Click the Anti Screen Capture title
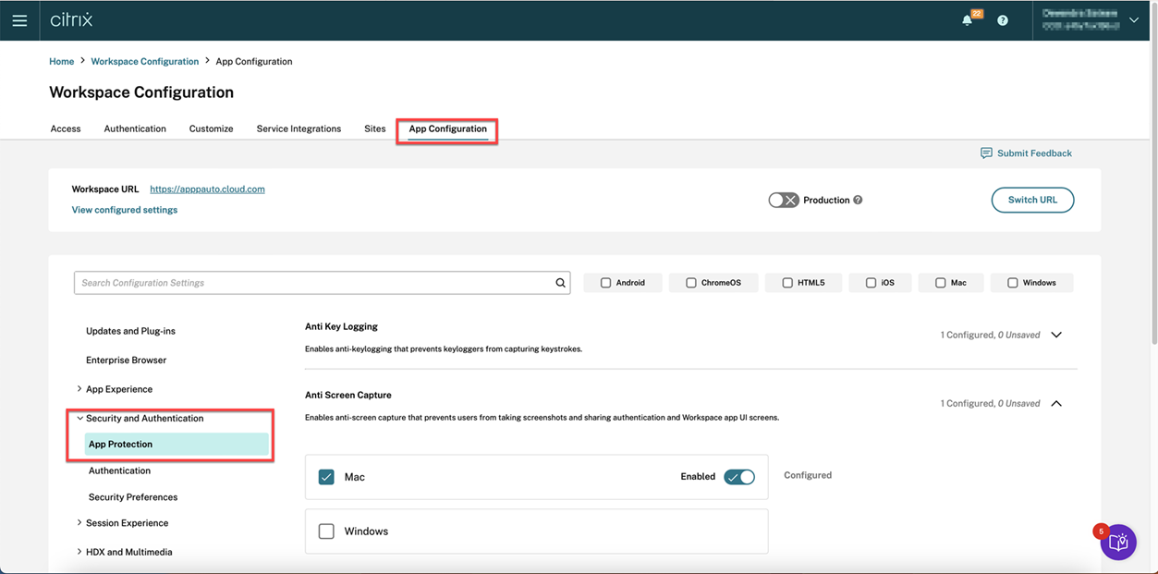Image resolution: width=1158 pixels, height=574 pixels. [x=348, y=395]
